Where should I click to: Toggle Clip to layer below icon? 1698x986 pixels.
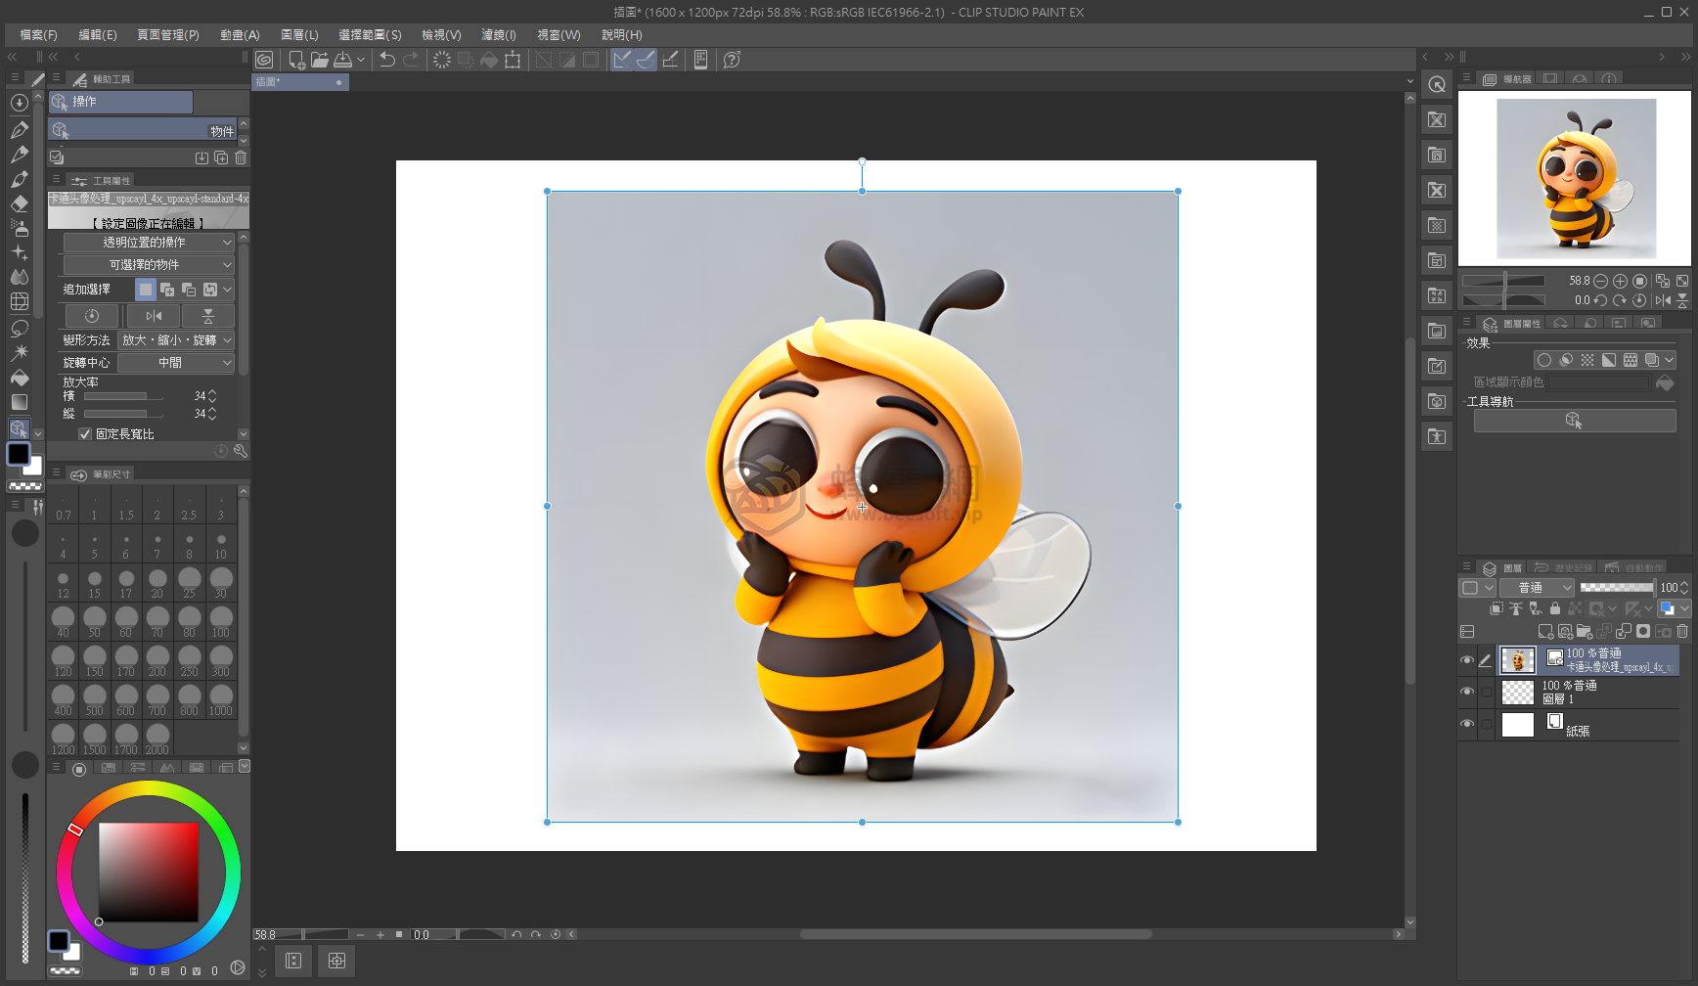pos(1497,608)
